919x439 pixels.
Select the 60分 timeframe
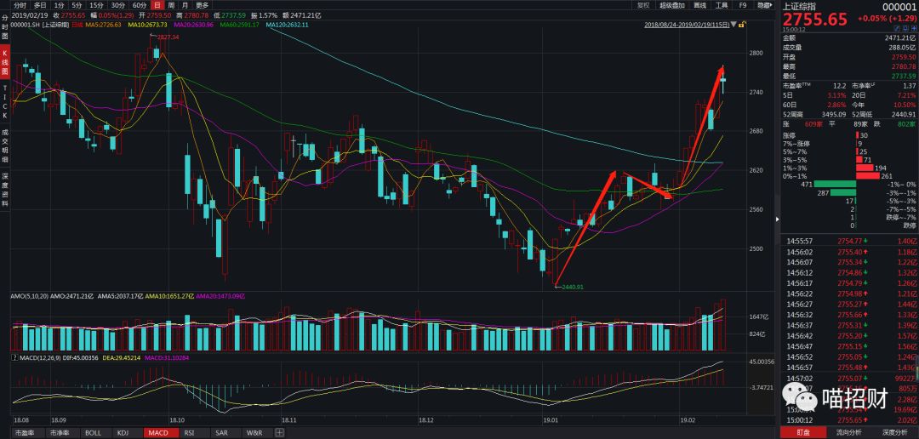(x=140, y=5)
